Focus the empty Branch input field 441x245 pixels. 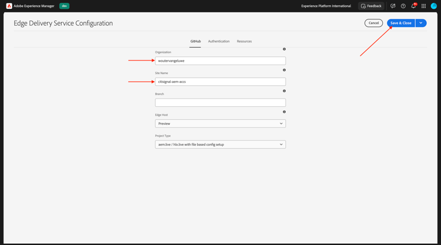tap(220, 103)
